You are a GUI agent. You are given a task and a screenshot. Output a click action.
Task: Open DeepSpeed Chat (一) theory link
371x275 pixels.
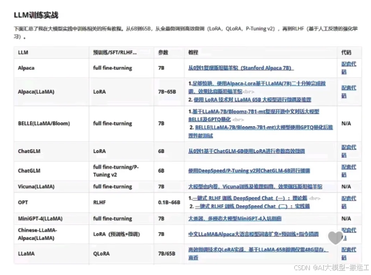250,198
